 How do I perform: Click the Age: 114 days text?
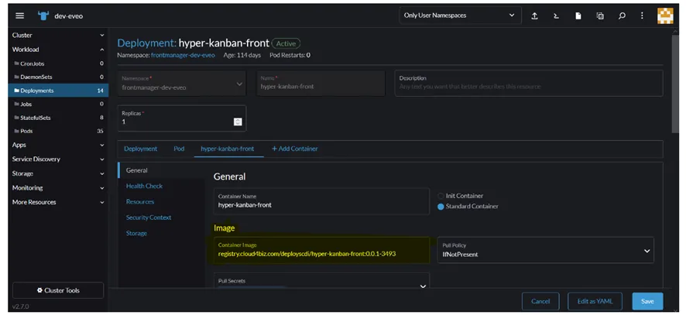pyautogui.click(x=242, y=55)
